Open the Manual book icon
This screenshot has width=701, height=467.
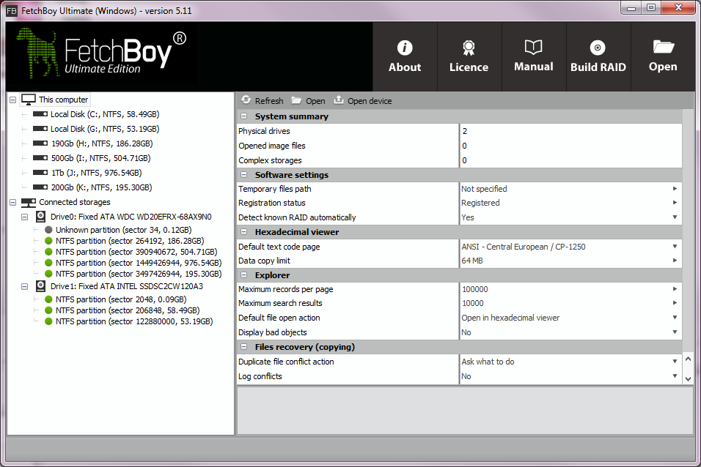[533, 48]
